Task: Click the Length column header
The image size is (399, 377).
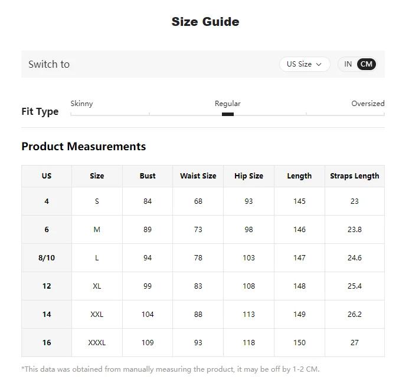Action: pyautogui.click(x=299, y=176)
